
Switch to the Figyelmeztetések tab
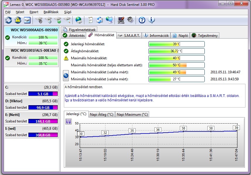(79, 30)
